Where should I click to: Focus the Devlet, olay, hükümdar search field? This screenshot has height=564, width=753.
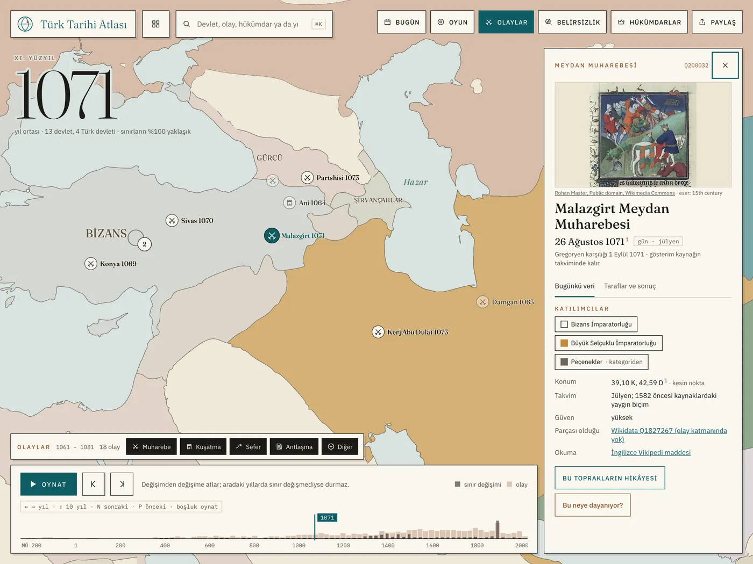click(254, 24)
